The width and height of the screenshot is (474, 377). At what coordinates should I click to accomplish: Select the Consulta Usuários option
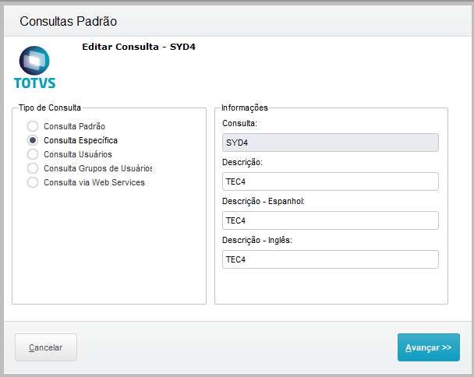tap(33, 154)
